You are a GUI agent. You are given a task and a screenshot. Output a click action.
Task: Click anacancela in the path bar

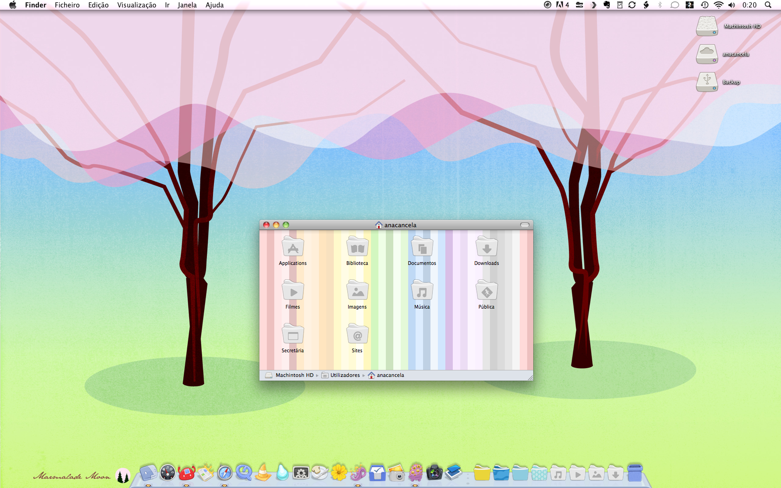point(386,375)
